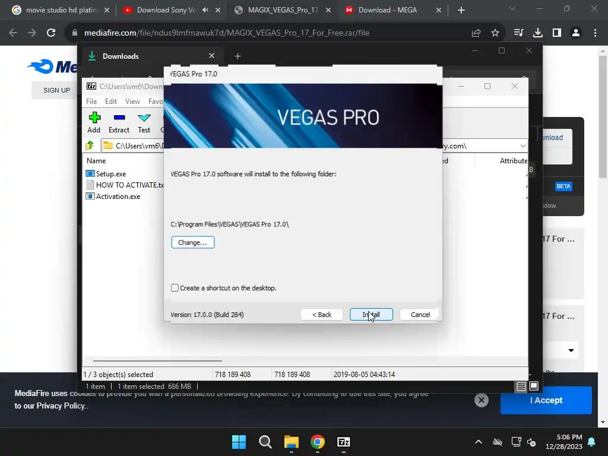Expand dropdown arrow on MediaFire page right side

click(571, 350)
